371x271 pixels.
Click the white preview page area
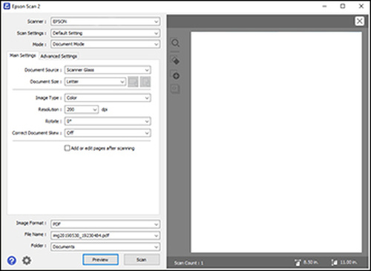(x=276, y=142)
